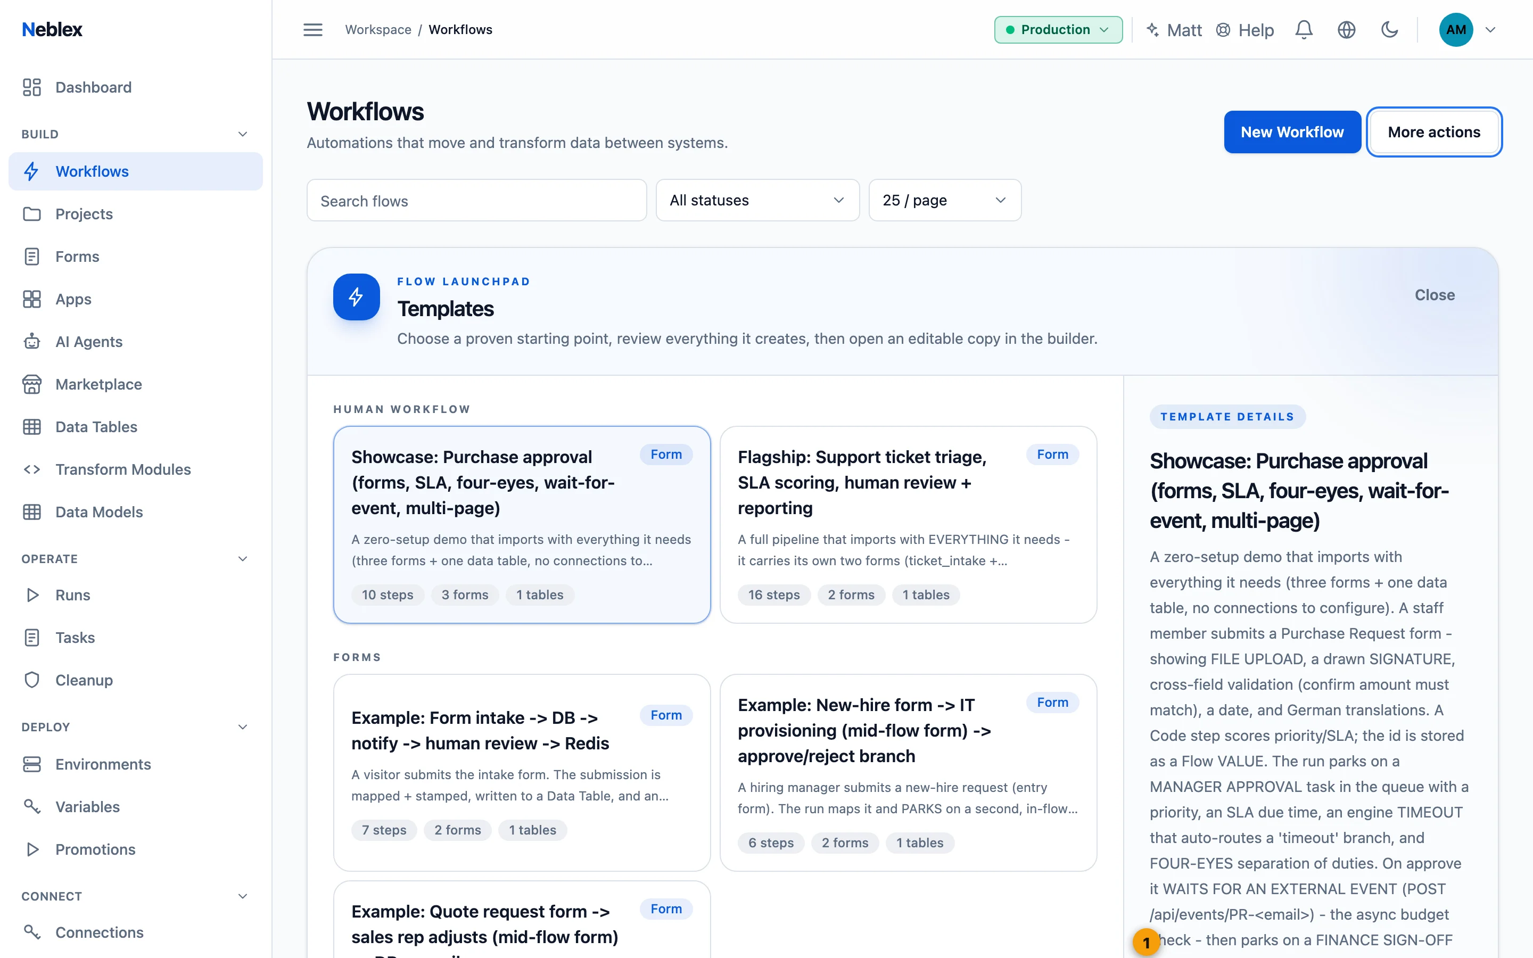Screen dimensions: 1533x958
Task: Collapse the OPERATE section
Action: point(243,558)
